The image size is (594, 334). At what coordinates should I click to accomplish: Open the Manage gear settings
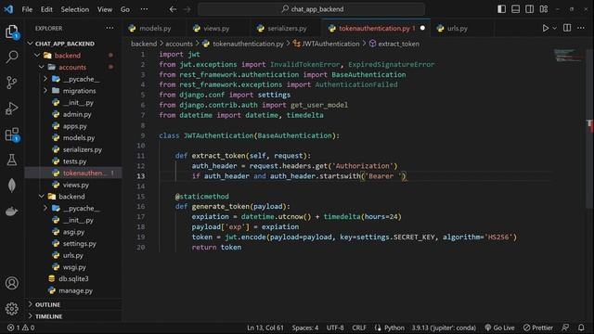[x=12, y=309]
